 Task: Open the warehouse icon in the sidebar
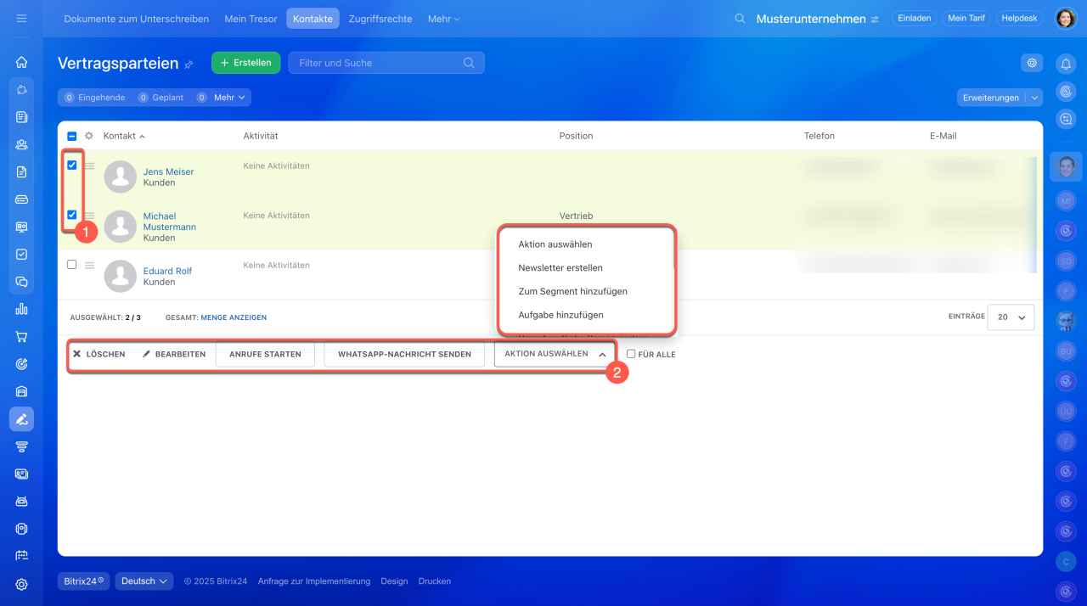pos(21,391)
